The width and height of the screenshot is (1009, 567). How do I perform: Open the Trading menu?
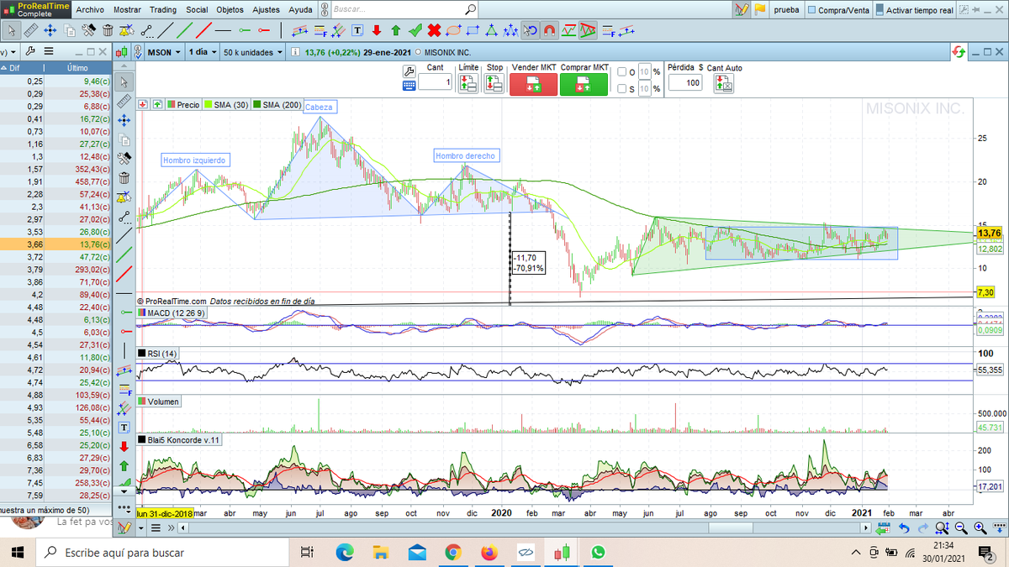pos(162,10)
